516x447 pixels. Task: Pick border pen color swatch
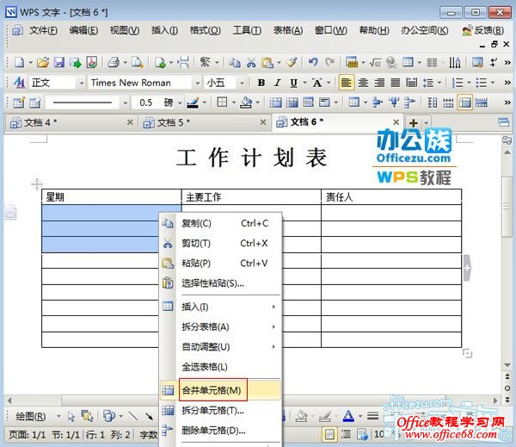click(x=193, y=102)
